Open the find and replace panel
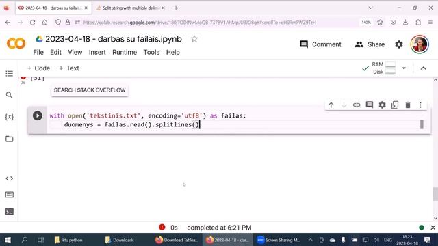 click(9, 95)
